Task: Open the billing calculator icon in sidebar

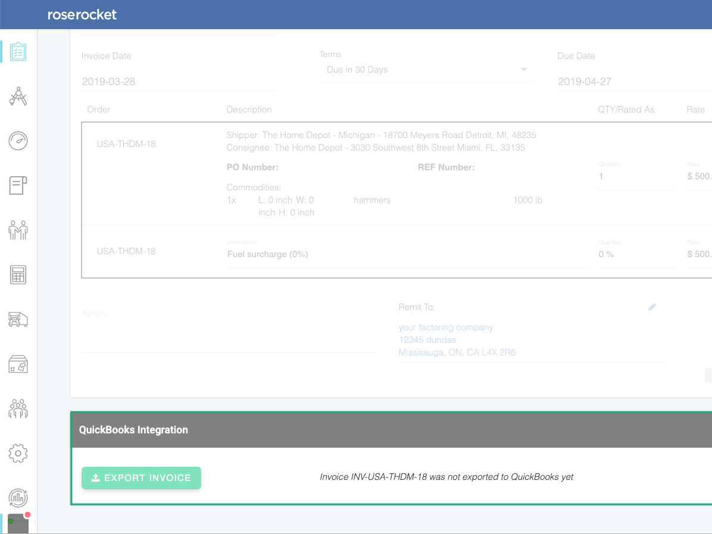Action: point(18,274)
